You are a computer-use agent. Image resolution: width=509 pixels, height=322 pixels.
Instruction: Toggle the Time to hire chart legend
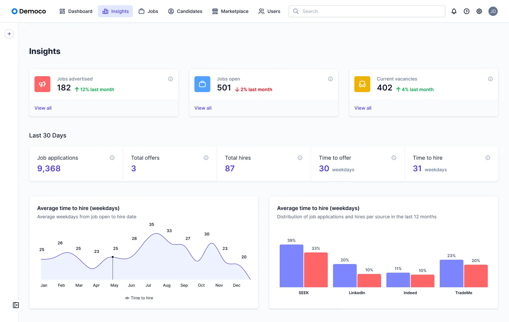139,298
